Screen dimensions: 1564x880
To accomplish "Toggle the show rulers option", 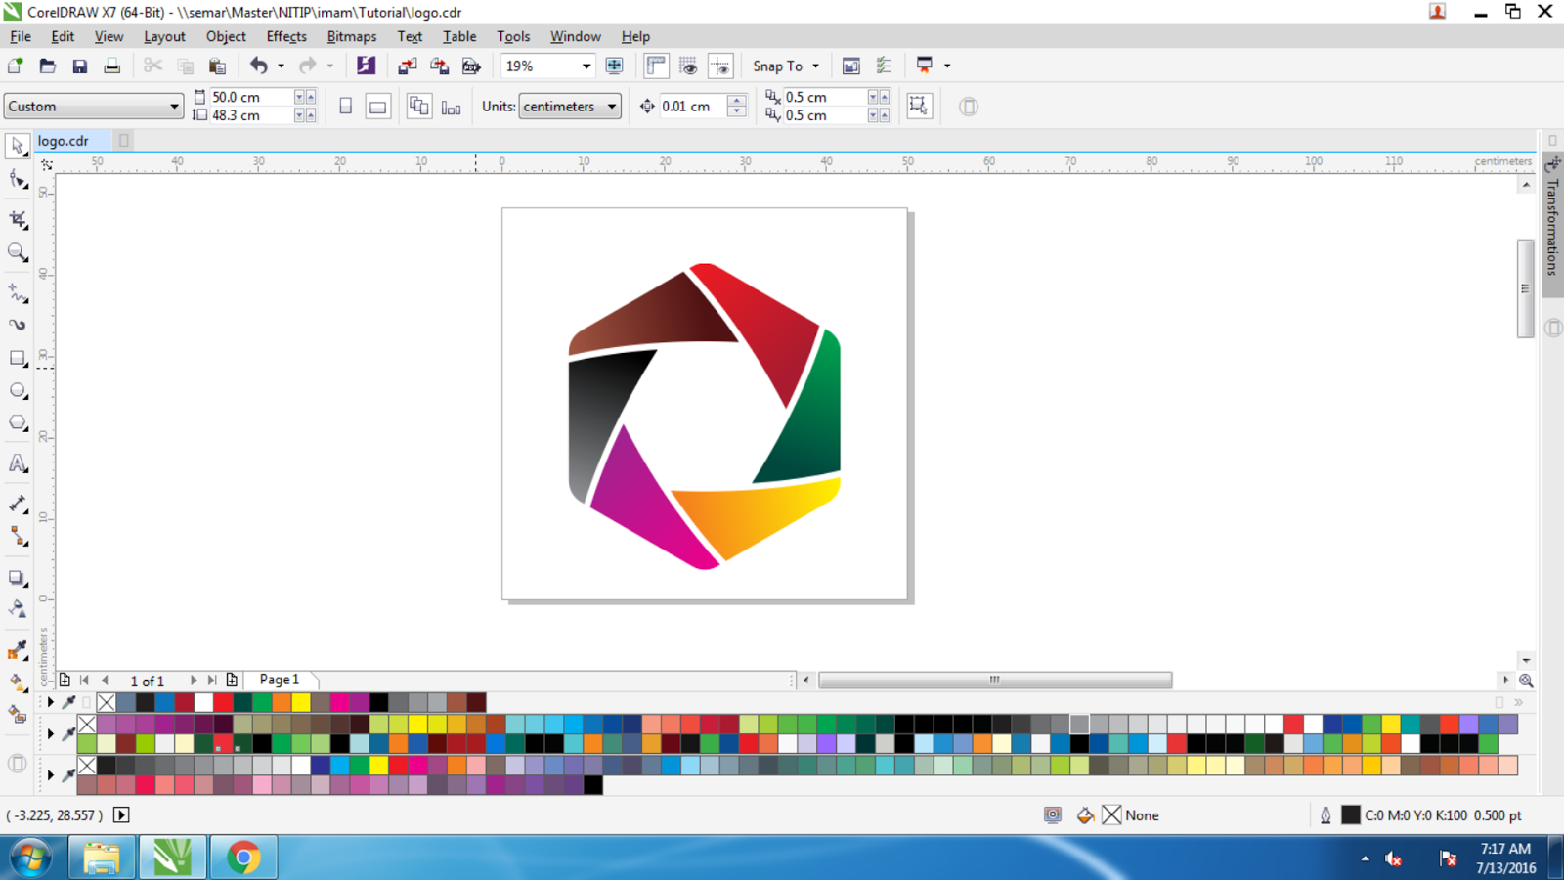I will (x=656, y=66).
